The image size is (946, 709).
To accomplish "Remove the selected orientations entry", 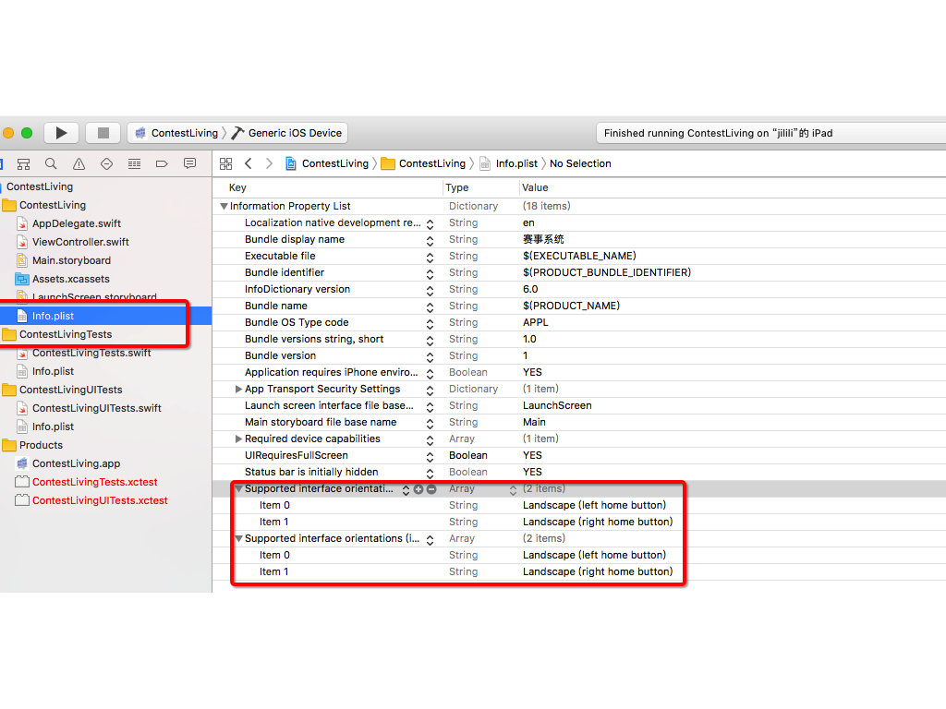I will coord(431,488).
